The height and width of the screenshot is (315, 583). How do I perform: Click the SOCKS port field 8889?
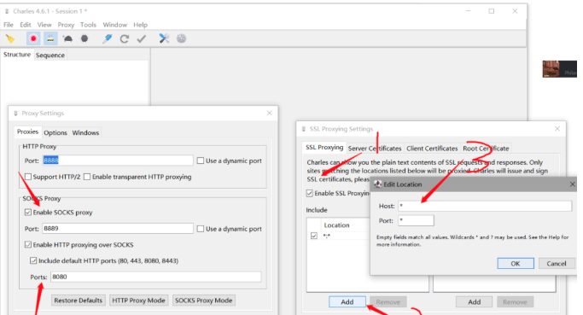(118, 228)
